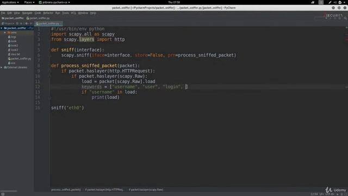This screenshot has width=348, height=196.
Task: Click the cursor position indicator in status bar
Action: pos(314,194)
